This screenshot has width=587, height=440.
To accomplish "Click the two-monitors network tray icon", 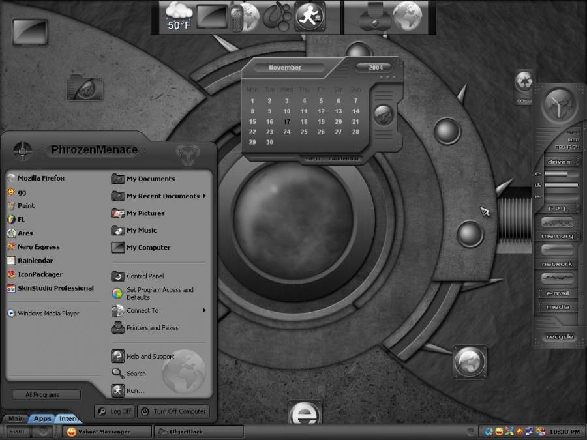I will tap(530, 432).
